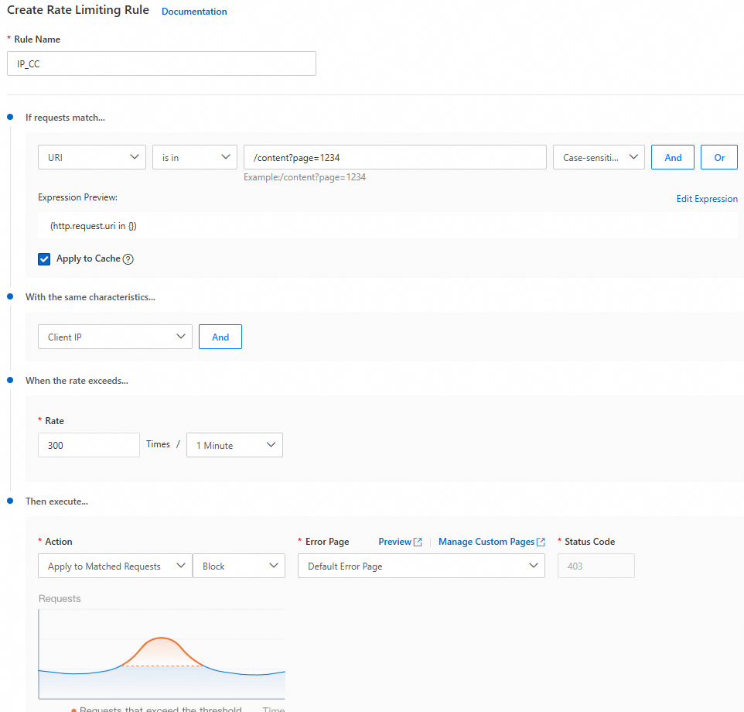Click into the Rule Name input field
744x712 pixels.
[x=161, y=63]
